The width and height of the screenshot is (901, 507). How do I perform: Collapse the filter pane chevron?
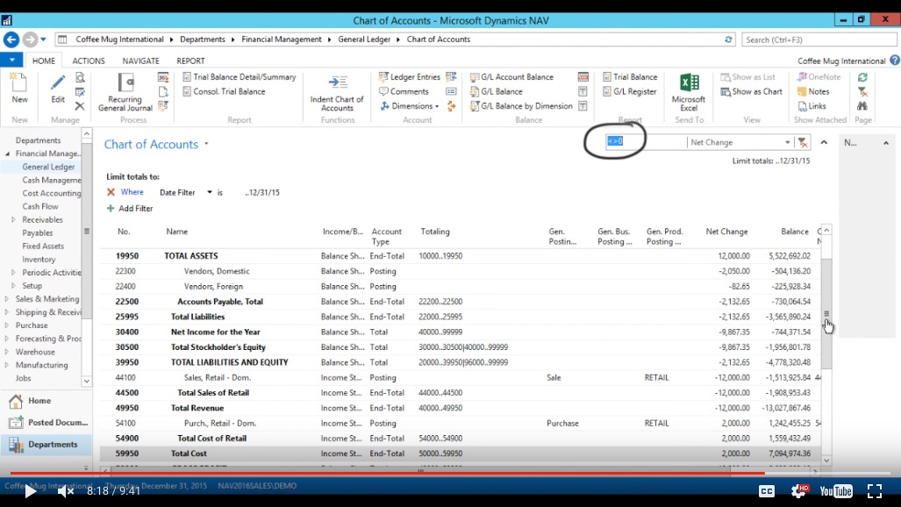coord(824,142)
